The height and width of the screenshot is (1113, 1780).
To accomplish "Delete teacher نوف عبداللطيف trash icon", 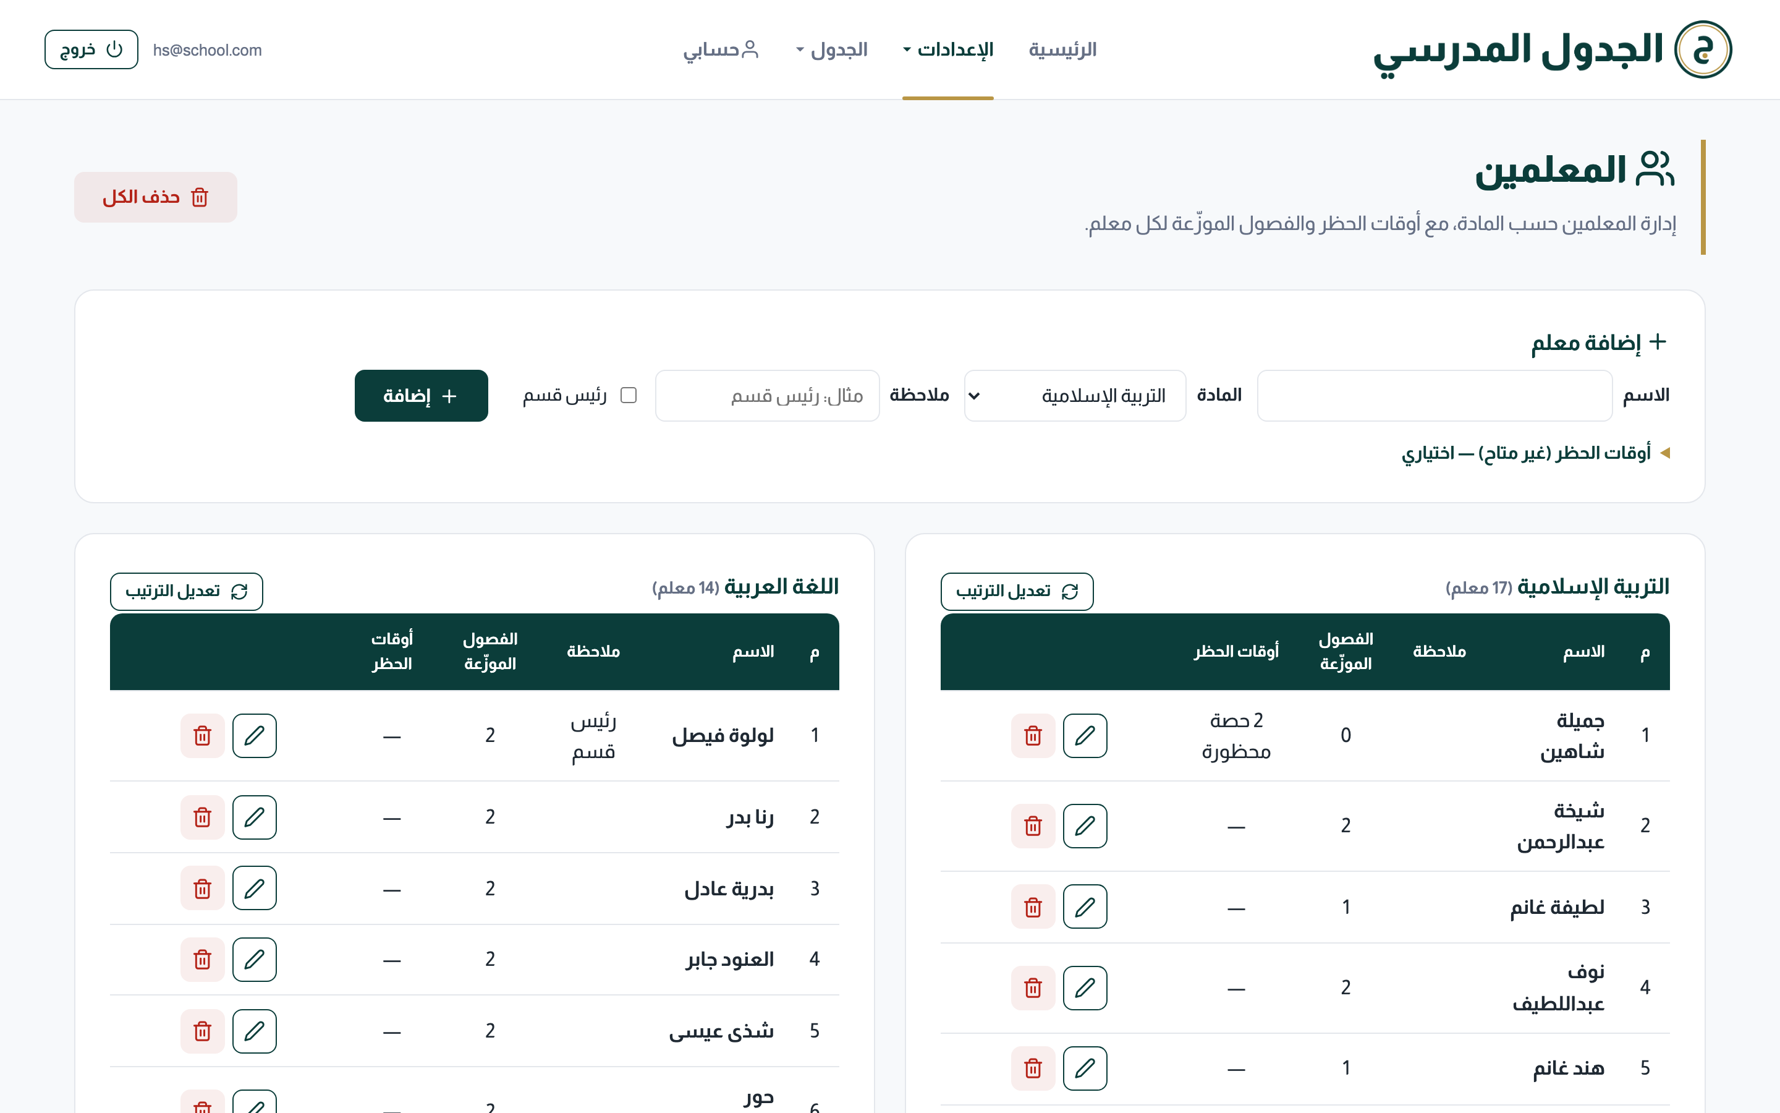I will point(1033,988).
